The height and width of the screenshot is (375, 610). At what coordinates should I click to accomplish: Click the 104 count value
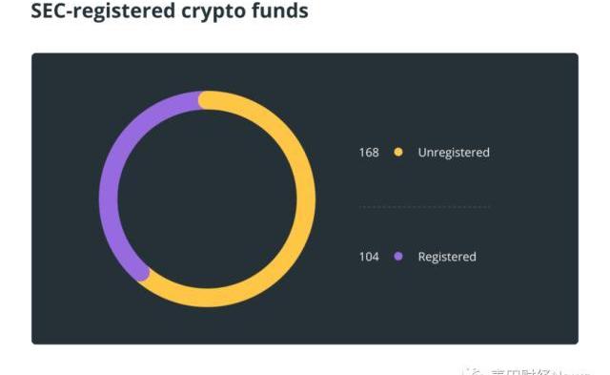pos(369,257)
